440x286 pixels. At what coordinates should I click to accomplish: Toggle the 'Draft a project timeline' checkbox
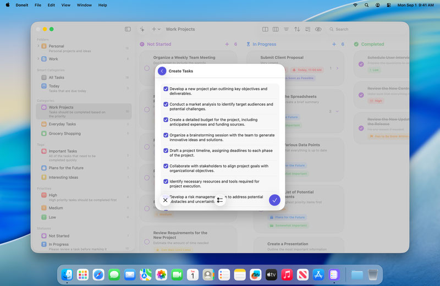[166, 150]
